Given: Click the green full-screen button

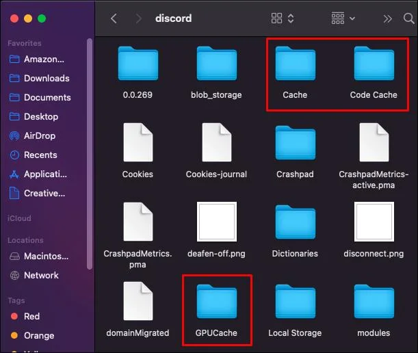Looking at the screenshot, I should point(42,18).
